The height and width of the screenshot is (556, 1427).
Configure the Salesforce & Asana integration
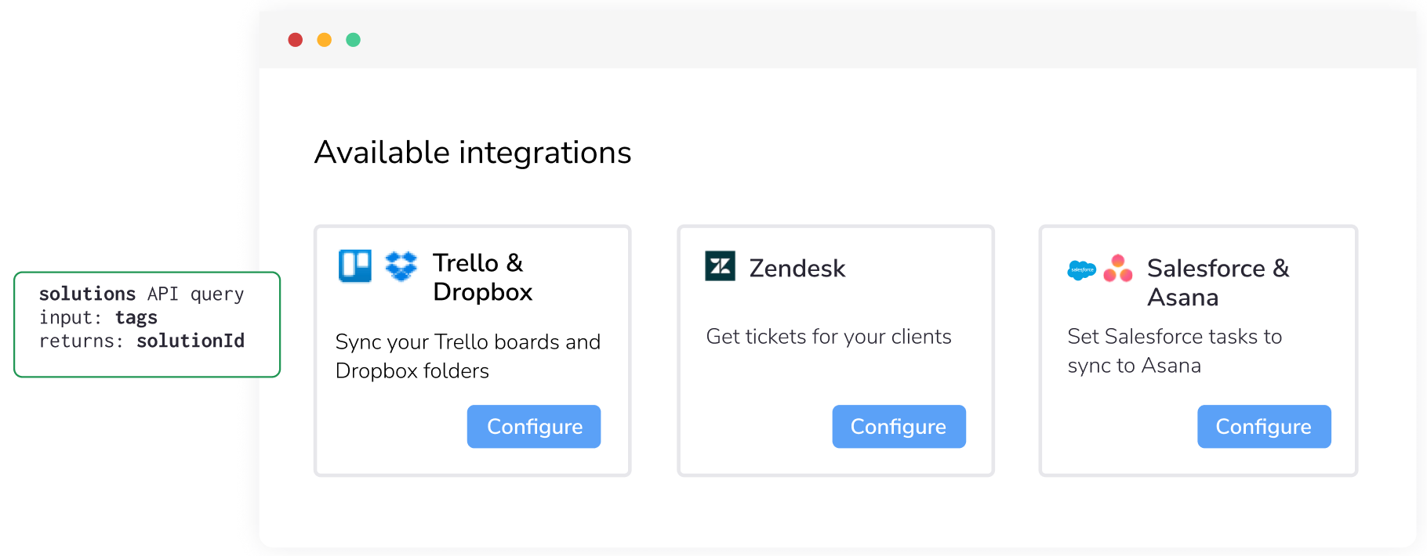click(1263, 427)
